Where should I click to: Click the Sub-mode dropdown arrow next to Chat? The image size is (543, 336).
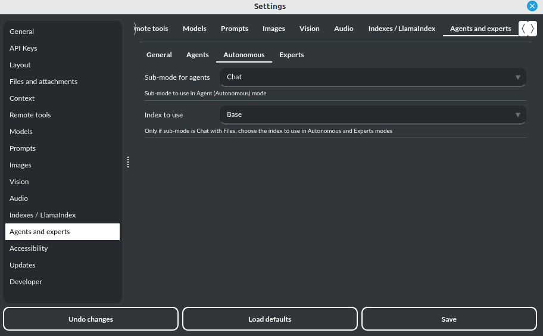tap(518, 77)
